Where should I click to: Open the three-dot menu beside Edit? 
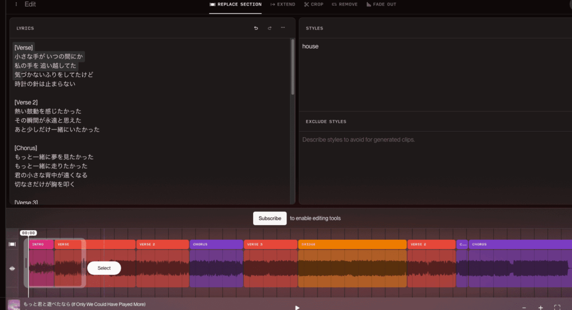tap(16, 4)
